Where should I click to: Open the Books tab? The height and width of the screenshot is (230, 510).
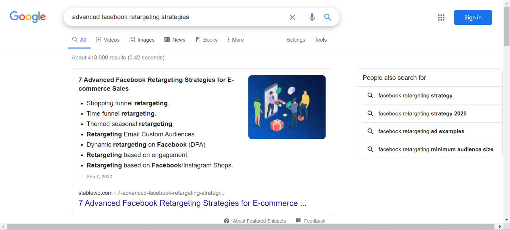pyautogui.click(x=207, y=40)
